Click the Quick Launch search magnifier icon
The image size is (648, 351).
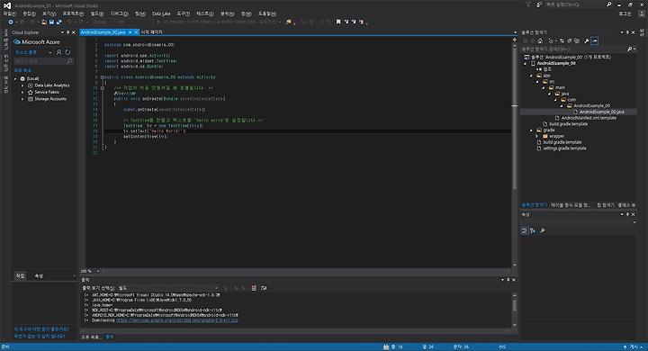tap(608, 4)
